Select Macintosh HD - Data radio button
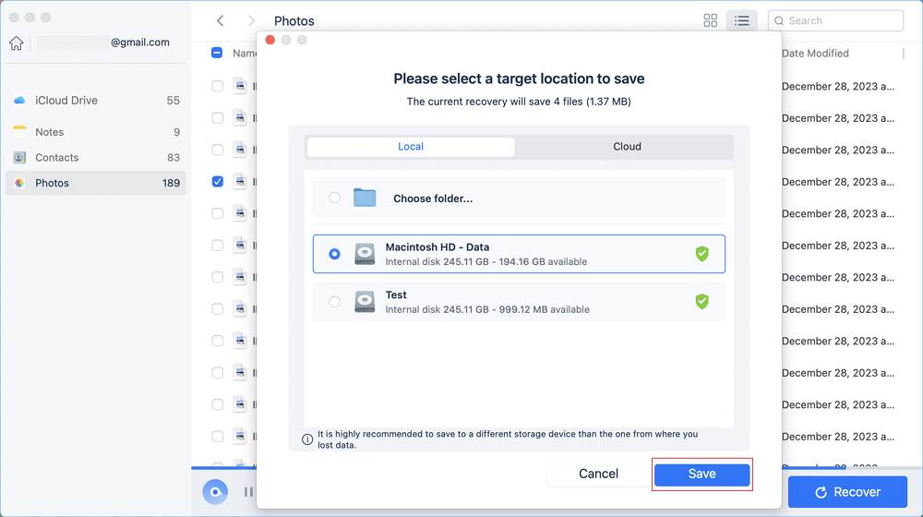This screenshot has width=923, height=517. (334, 254)
